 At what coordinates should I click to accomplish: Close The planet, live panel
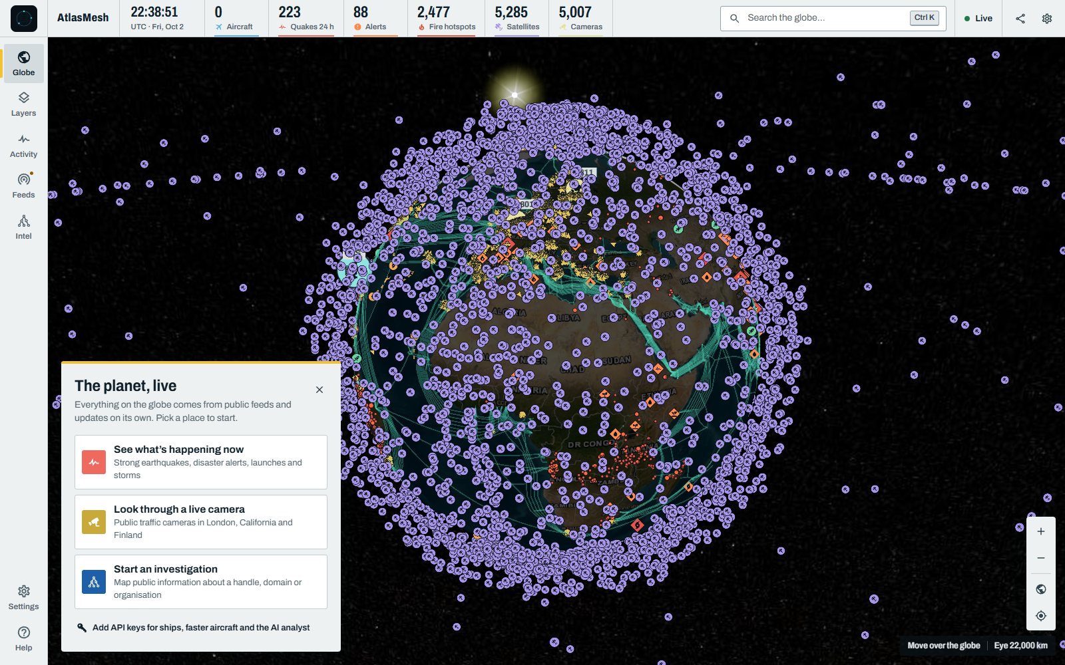click(x=319, y=390)
